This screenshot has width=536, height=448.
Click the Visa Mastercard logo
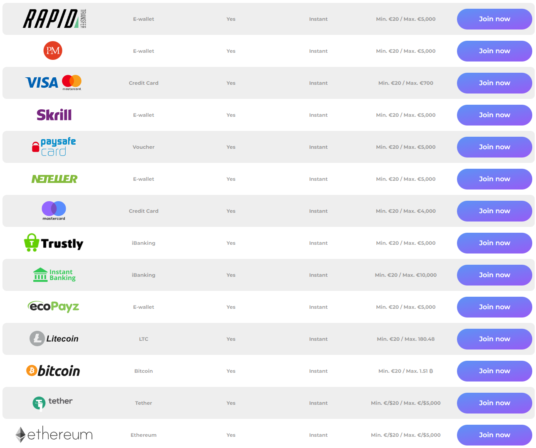53,83
